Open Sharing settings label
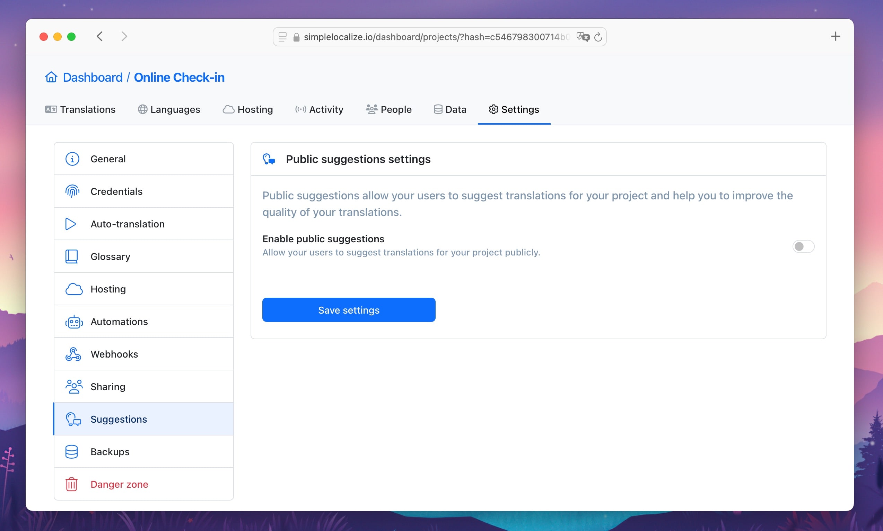The image size is (883, 531). pyautogui.click(x=108, y=387)
